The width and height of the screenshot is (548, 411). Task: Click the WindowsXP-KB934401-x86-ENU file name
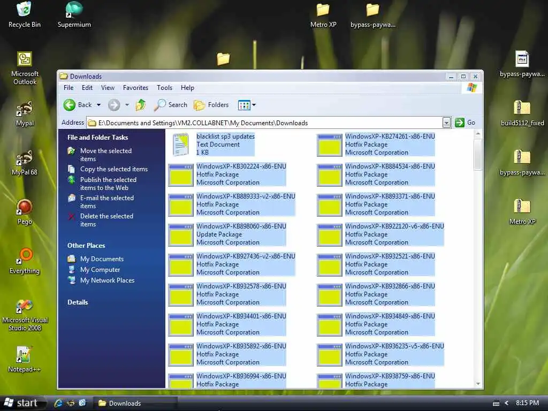coord(241,316)
